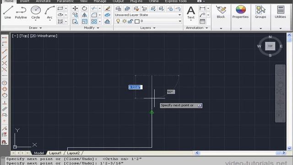The height and width of the screenshot is (165, 293).
Task: Pick Snap to Endpoint in osnap toolbar
Action: 5,51
